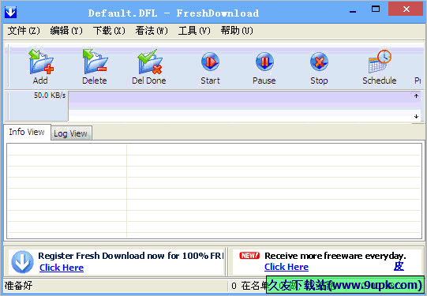Maximize the FreshDownload window
The width and height of the screenshot is (427, 296).
(x=376, y=9)
